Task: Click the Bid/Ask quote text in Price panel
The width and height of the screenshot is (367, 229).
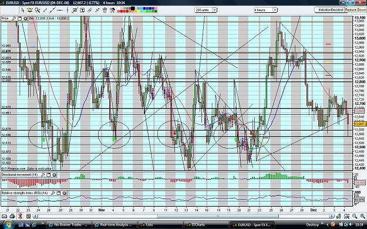Action: [49, 18]
